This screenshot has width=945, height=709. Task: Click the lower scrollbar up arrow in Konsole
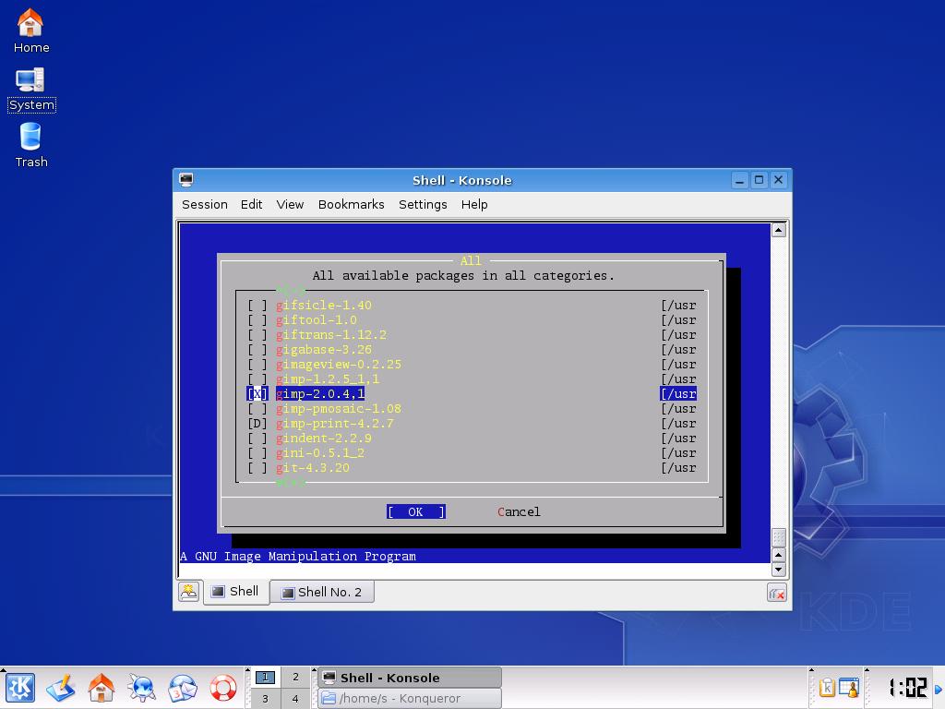click(x=779, y=555)
